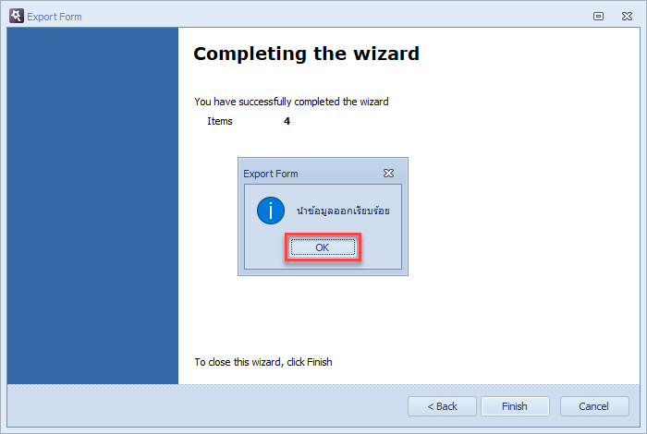Screen dimensions: 647x434
Task: Click the "To close this wizard, click Finish" text
Action: tap(263, 362)
